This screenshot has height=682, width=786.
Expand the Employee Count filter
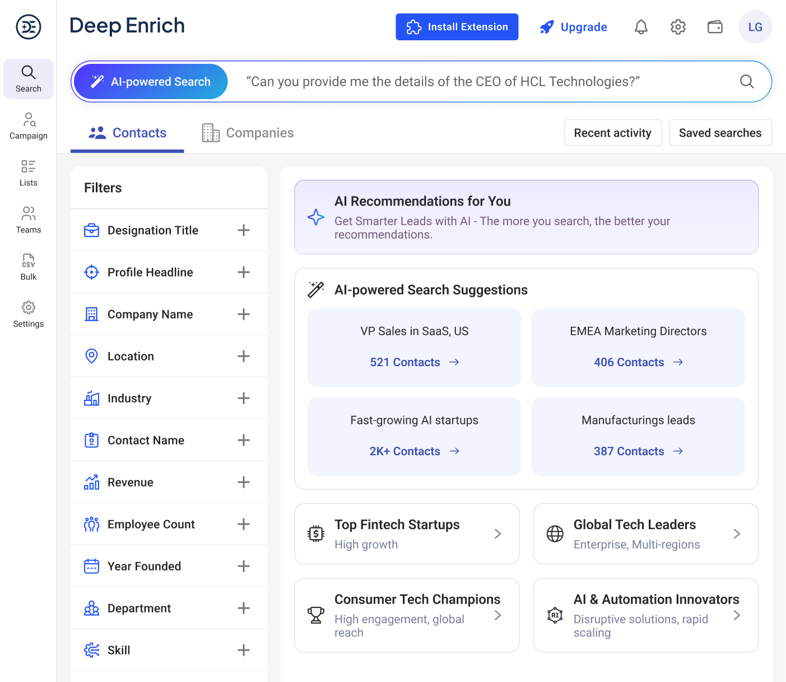(x=243, y=524)
